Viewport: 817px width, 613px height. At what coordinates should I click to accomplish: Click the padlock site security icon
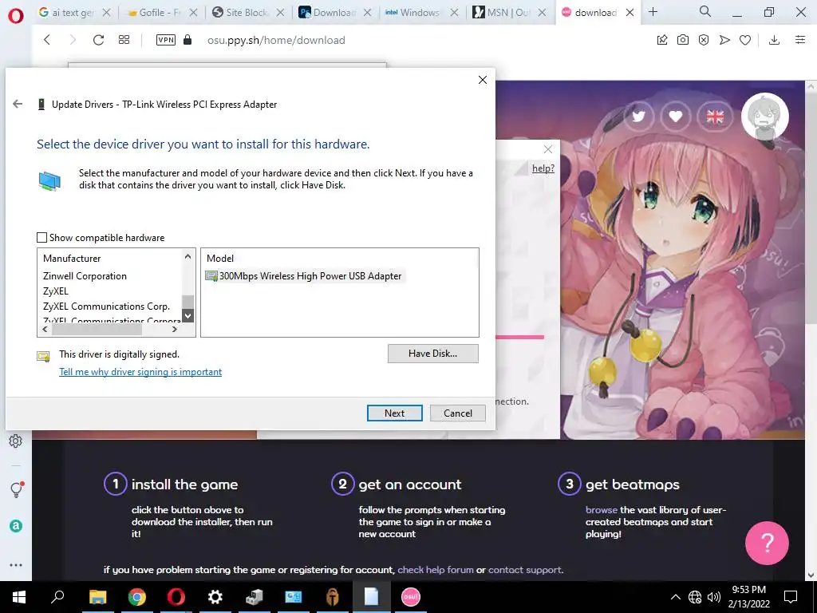coord(187,40)
